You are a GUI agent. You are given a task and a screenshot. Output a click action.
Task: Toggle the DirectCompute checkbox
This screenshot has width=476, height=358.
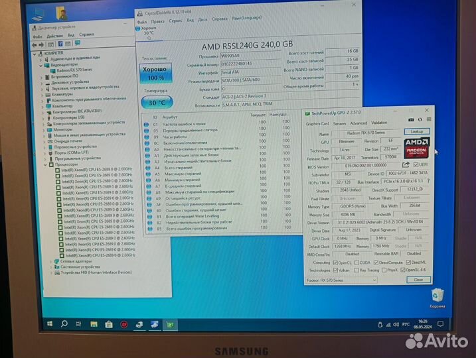pos(376,263)
